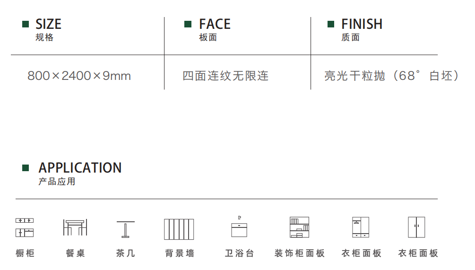Viewport: 475px width, 270px height.
Task: Click the coffee table (茶几) icon
Action: coord(125,229)
